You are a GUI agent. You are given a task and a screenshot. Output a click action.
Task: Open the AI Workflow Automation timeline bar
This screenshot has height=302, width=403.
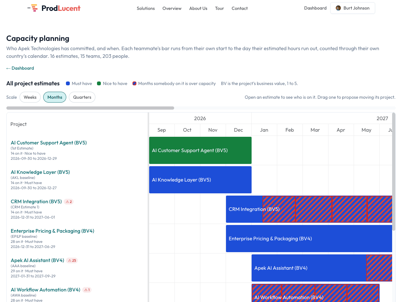click(x=316, y=293)
